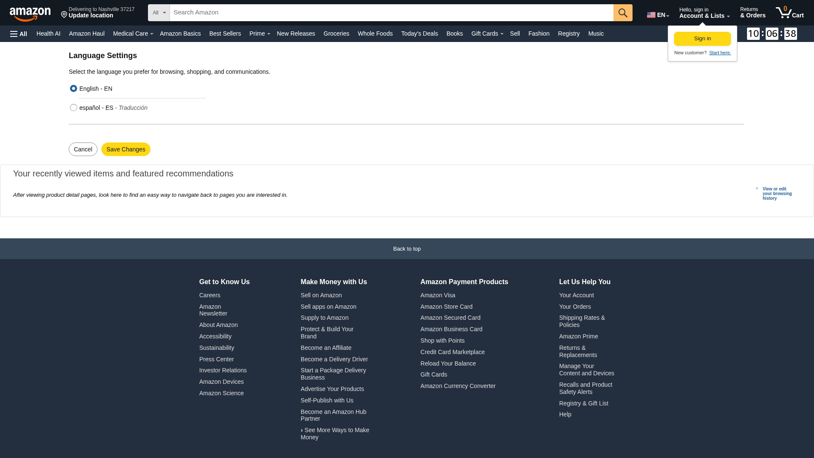Click the location pin Update location
The width and height of the screenshot is (814, 458).
pyautogui.click(x=98, y=13)
